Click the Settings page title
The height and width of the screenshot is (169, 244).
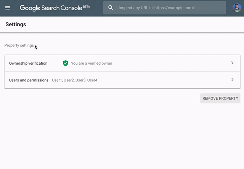[x=16, y=24]
